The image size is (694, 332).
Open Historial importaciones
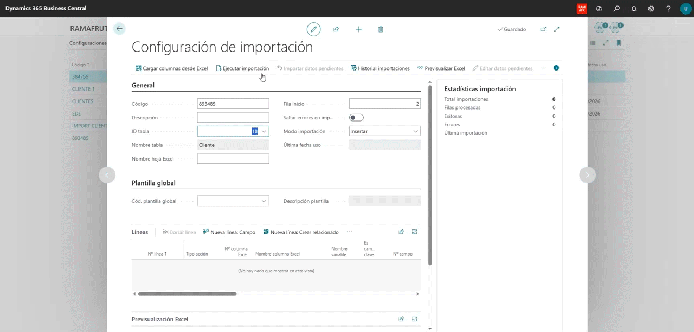[x=380, y=68]
